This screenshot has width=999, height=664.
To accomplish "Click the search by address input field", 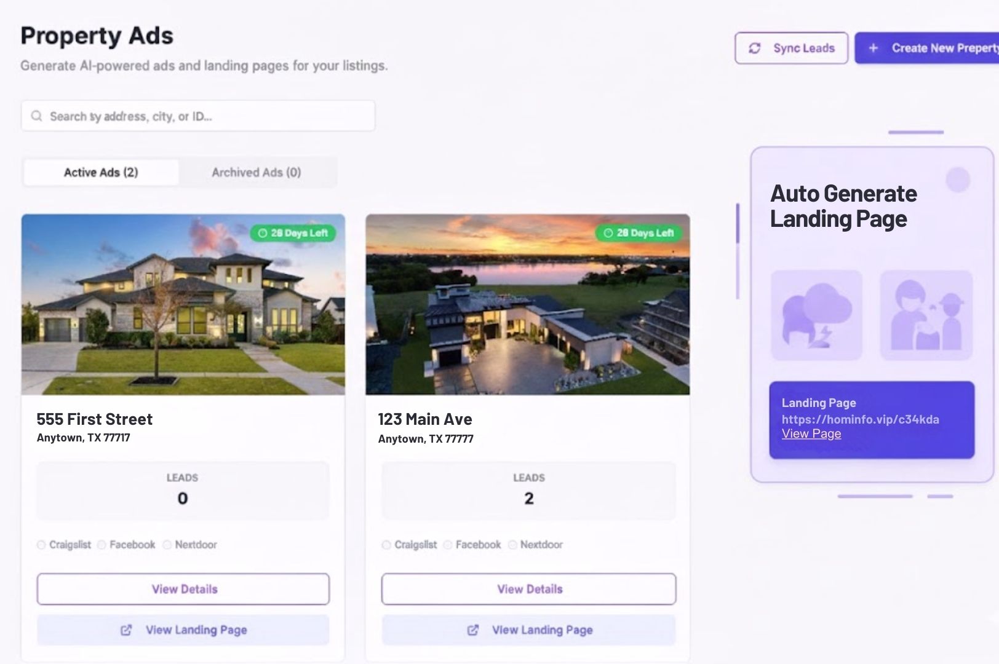I will pos(198,116).
